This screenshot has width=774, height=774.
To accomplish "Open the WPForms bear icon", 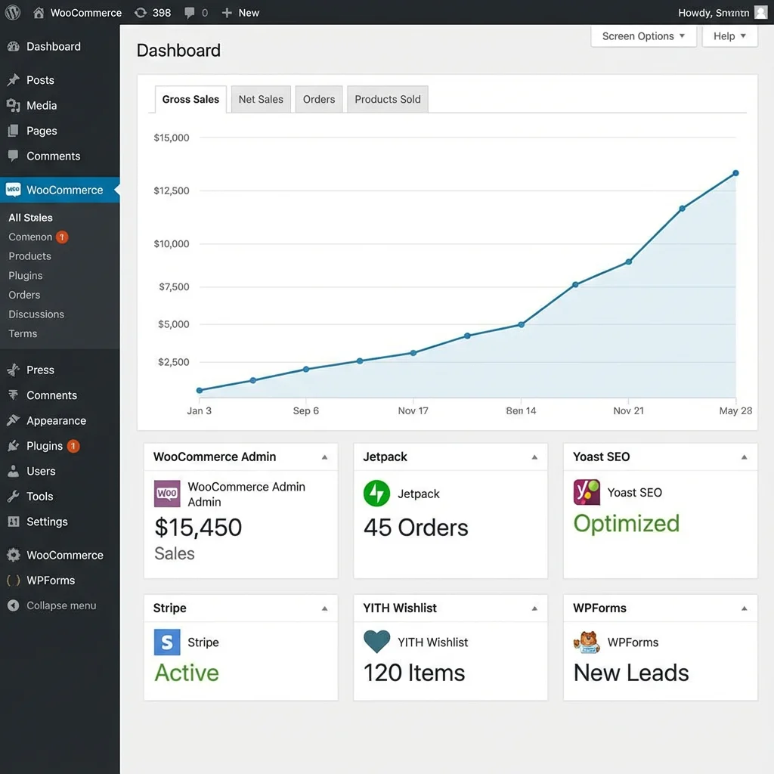I will pyautogui.click(x=589, y=642).
